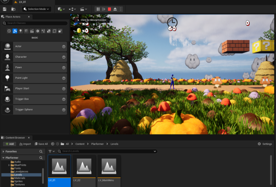Viewport: 276px width, 187px height.
Task: Open the Search Levels saved-search dropdown arrow
Action: click(155, 151)
